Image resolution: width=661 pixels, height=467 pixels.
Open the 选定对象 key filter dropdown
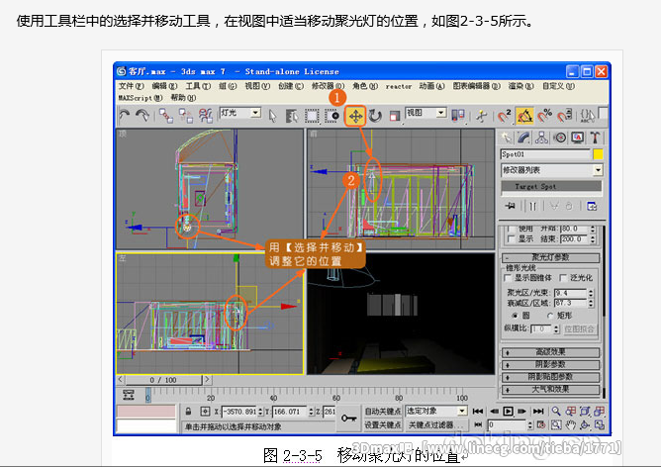(436, 411)
